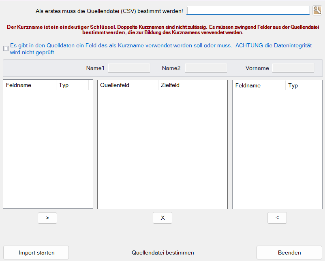
Task: Click inside the mapping list area
Action: [162, 150]
